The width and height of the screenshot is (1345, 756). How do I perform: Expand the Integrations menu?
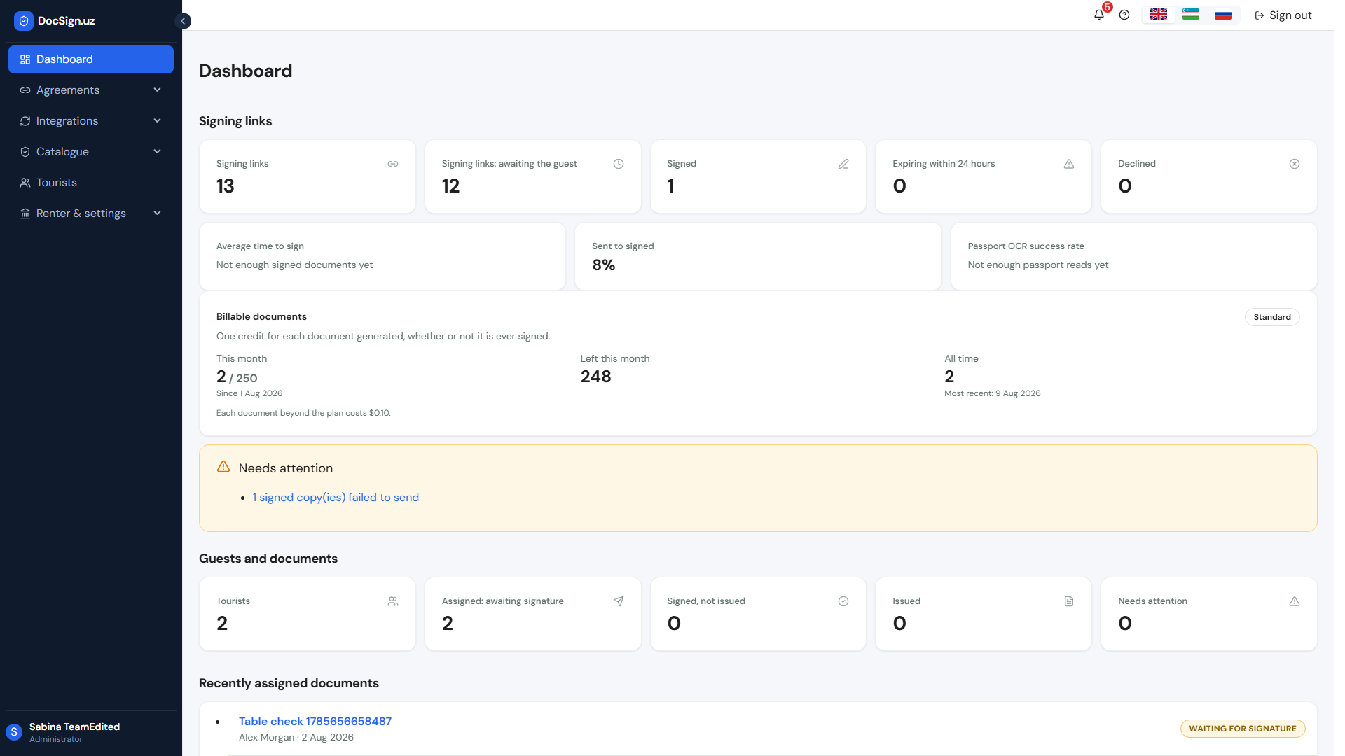(91, 121)
